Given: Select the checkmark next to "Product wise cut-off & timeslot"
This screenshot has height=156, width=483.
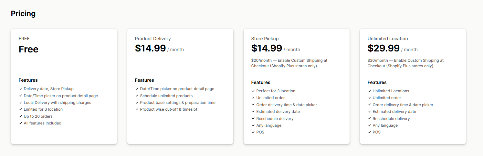Looking at the screenshot, I should pyautogui.click(x=137, y=110).
